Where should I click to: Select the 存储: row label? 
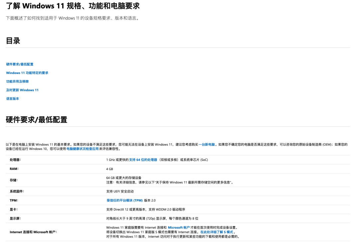click(x=14, y=180)
